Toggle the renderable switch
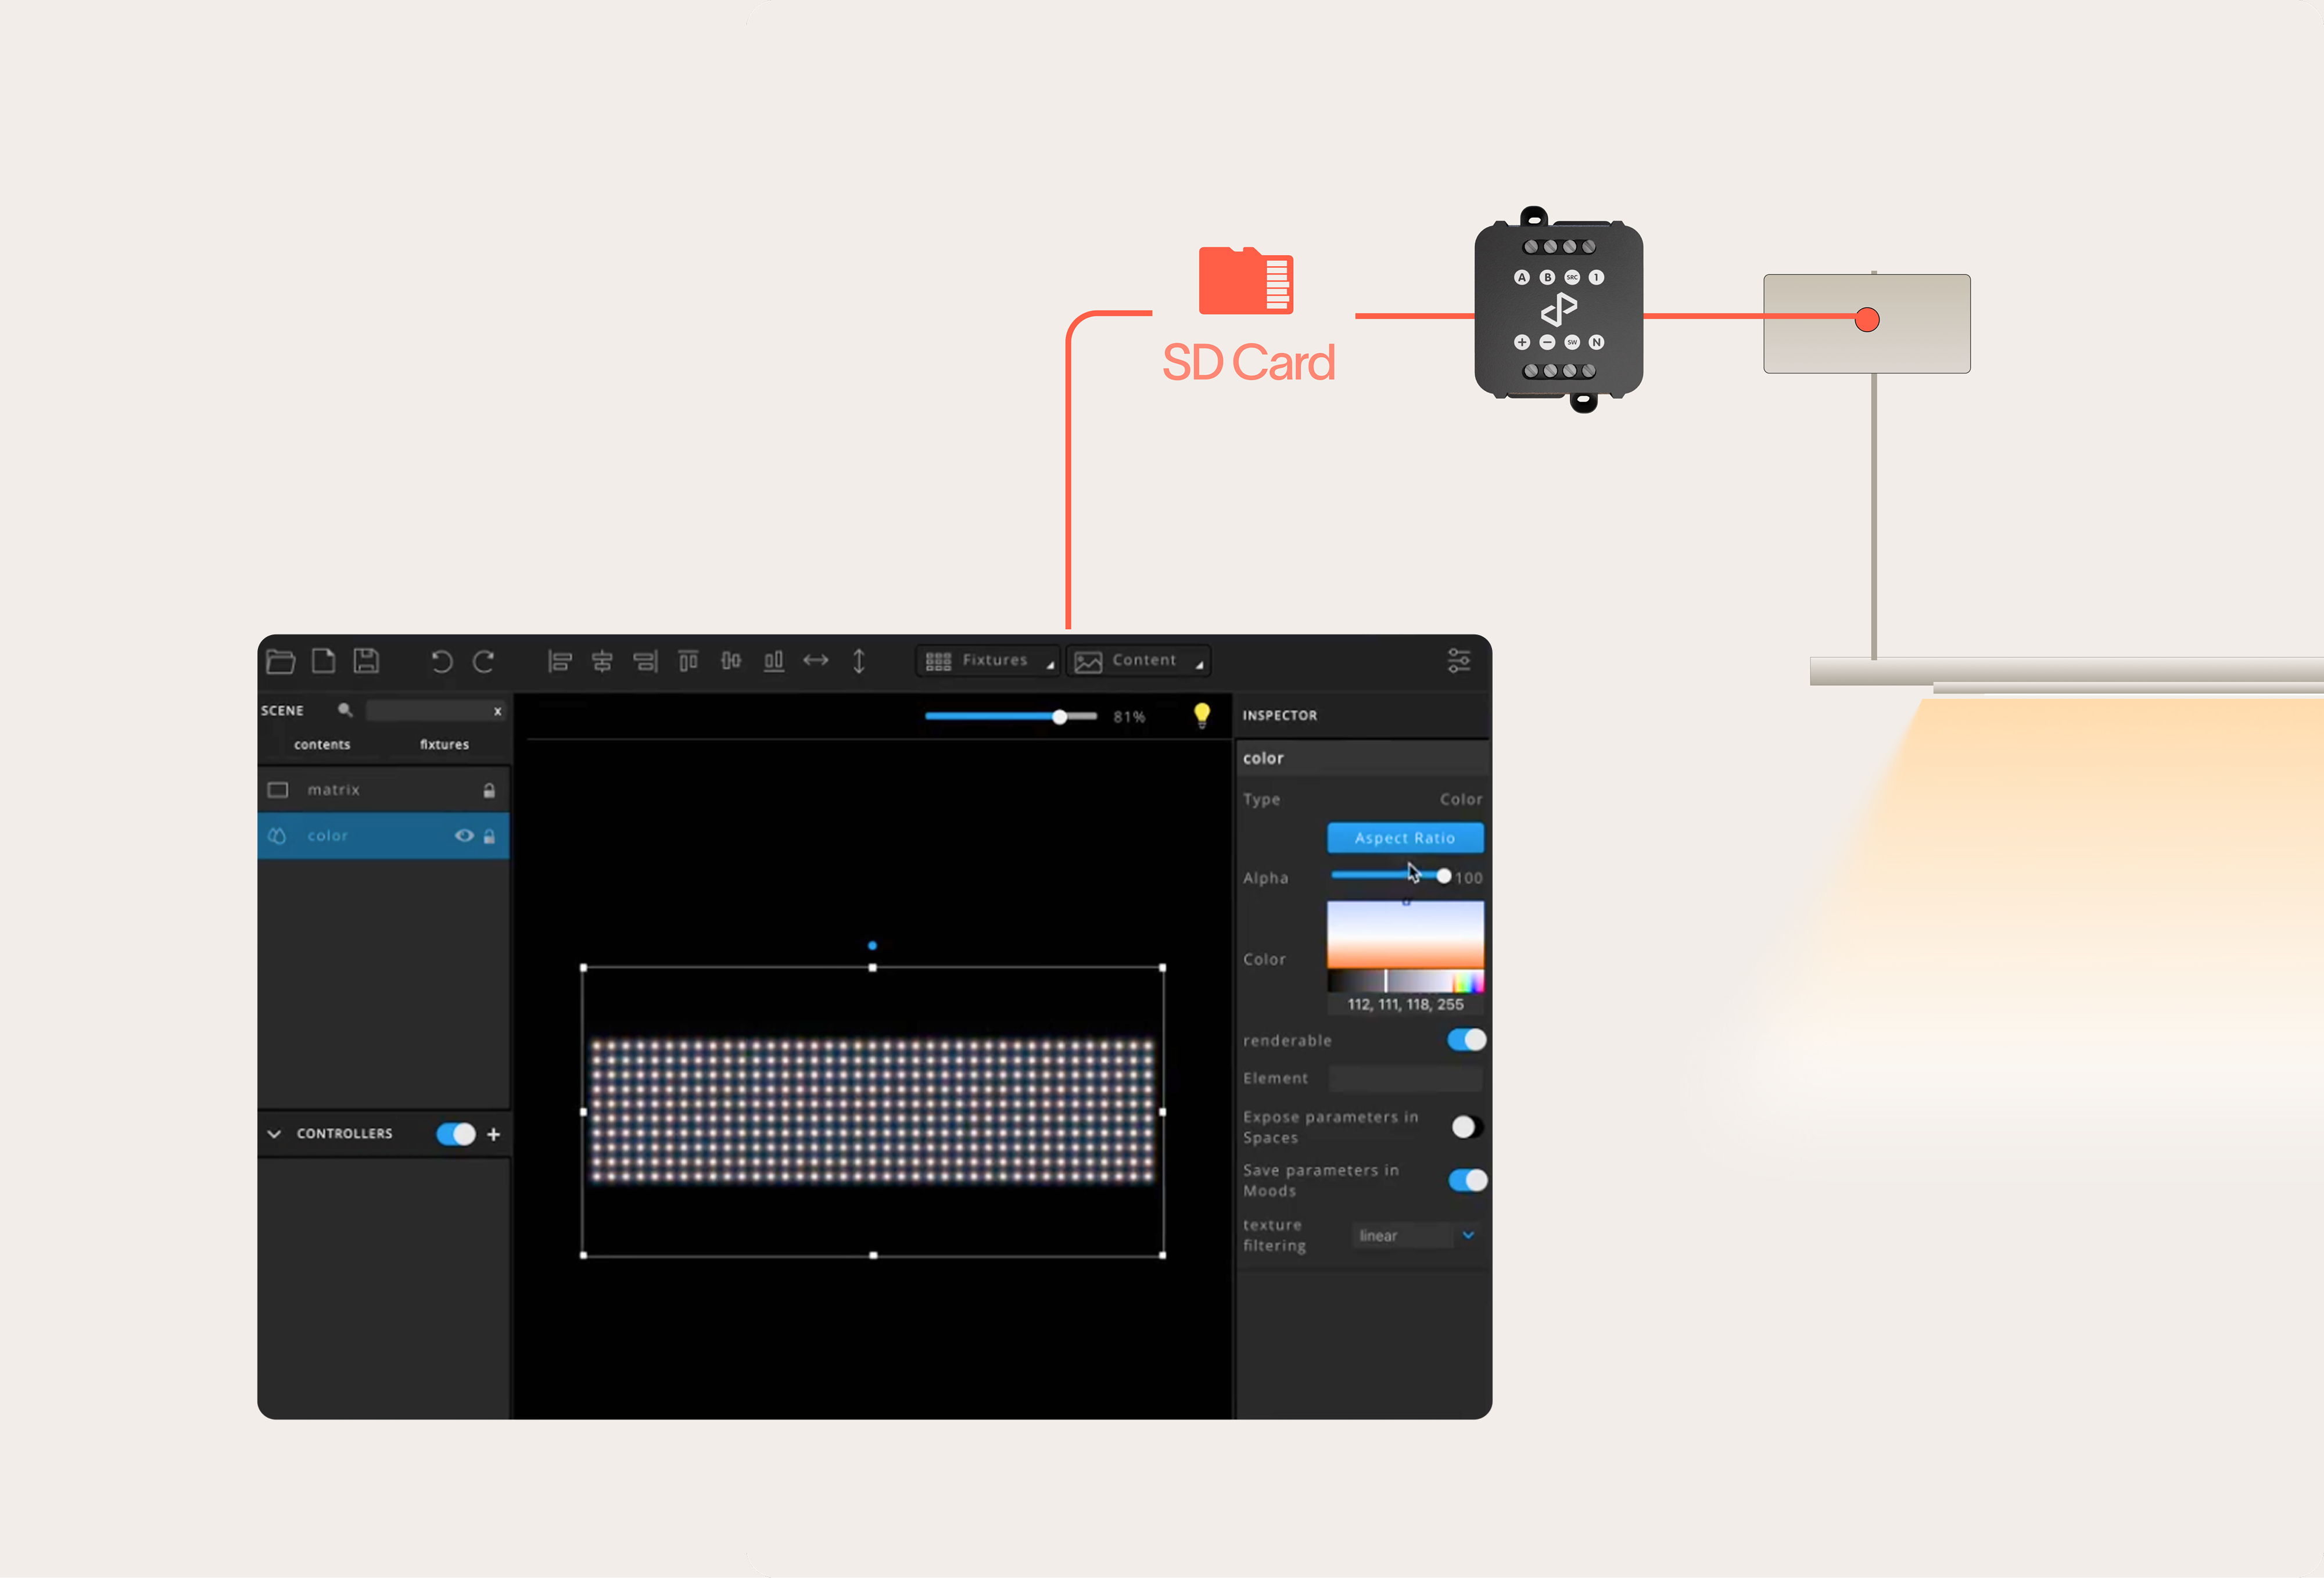Image resolution: width=2324 pixels, height=1578 pixels. [1466, 1040]
